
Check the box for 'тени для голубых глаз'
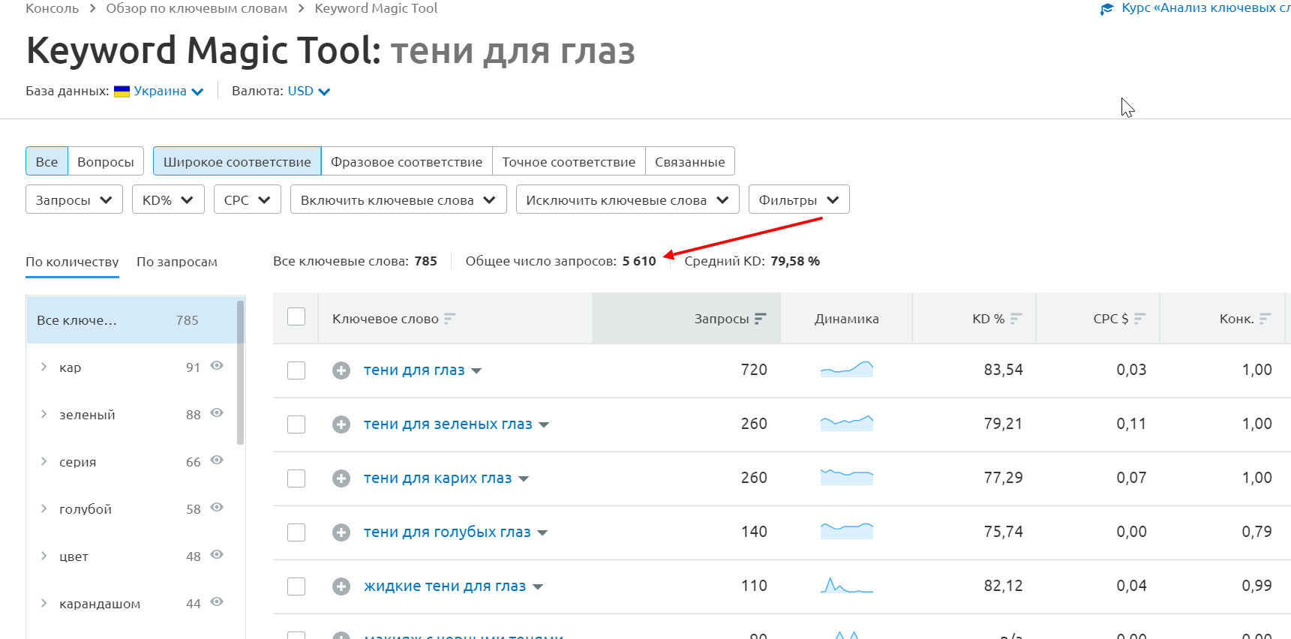pos(296,532)
